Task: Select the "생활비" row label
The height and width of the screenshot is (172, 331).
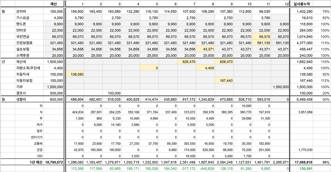Action: 21,99
